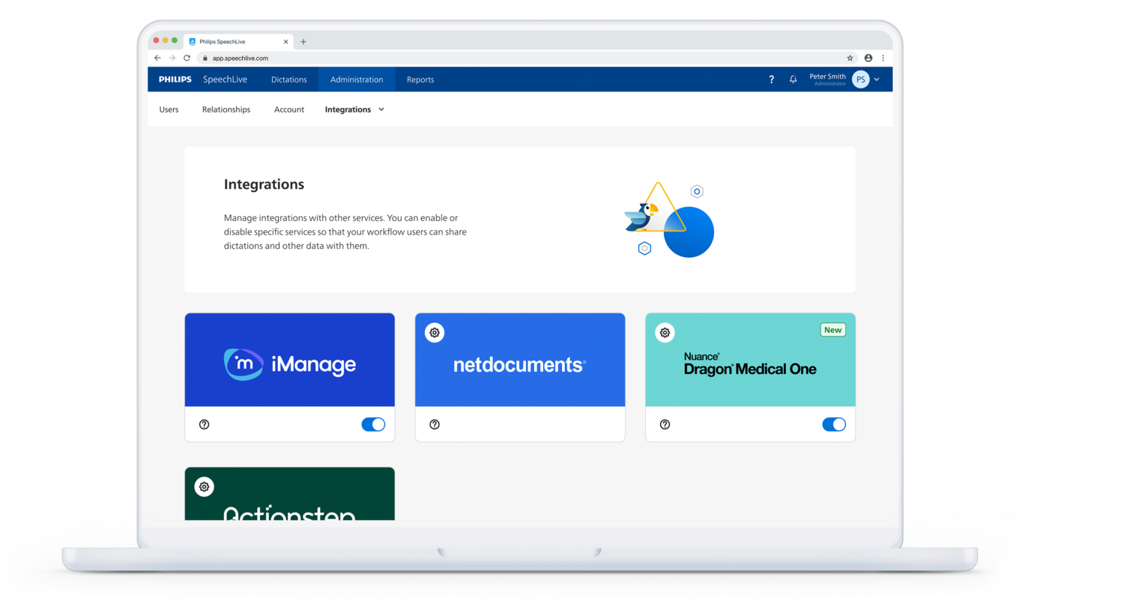Click help icon under Dragon Medical One card

(x=665, y=424)
